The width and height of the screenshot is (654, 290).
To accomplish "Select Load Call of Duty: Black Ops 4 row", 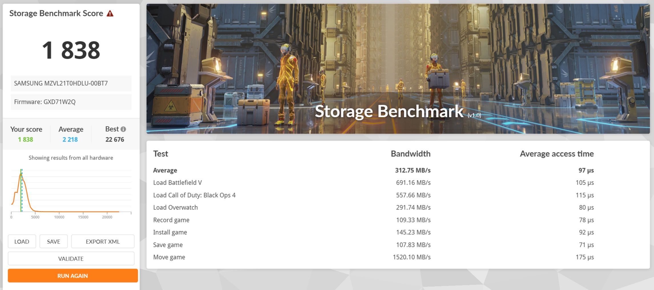I will (x=374, y=195).
